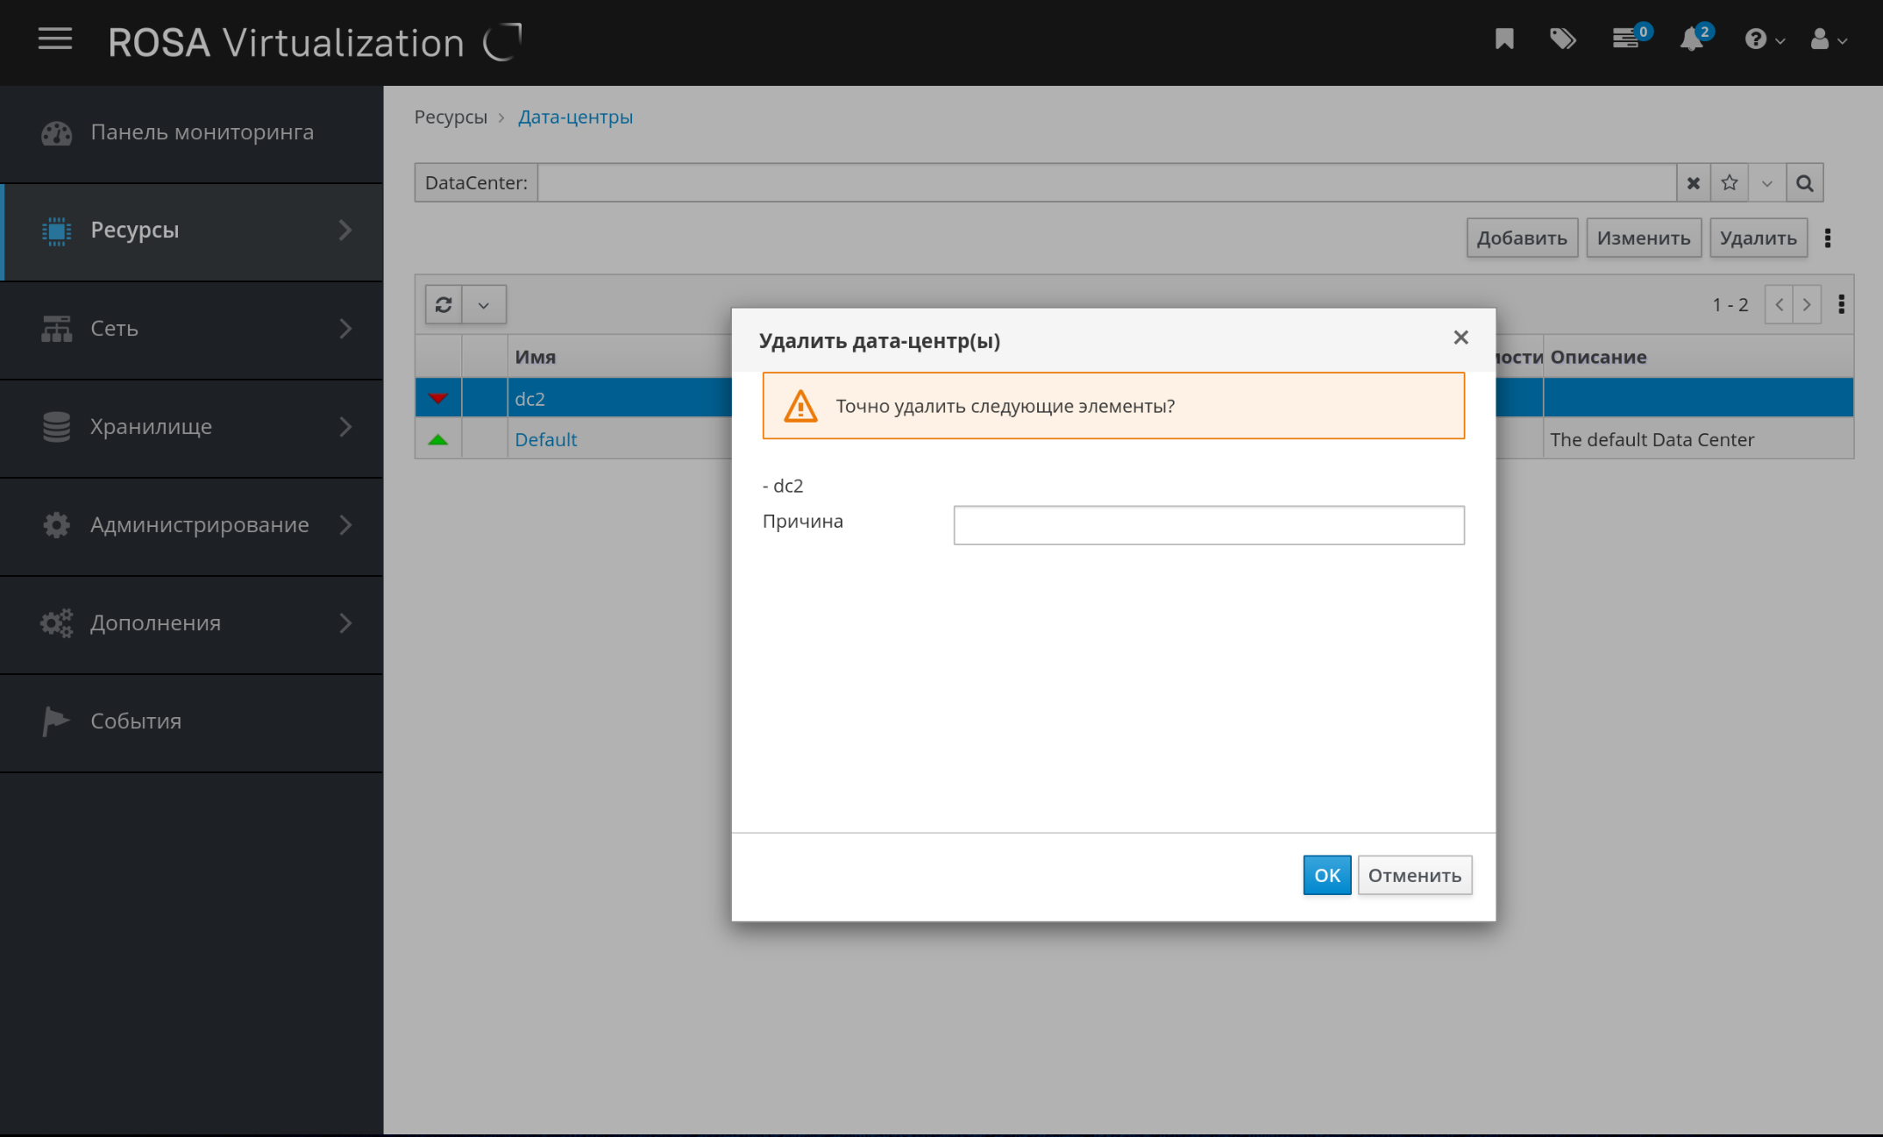
Task: Click the refresh icon above table
Action: [x=444, y=305]
